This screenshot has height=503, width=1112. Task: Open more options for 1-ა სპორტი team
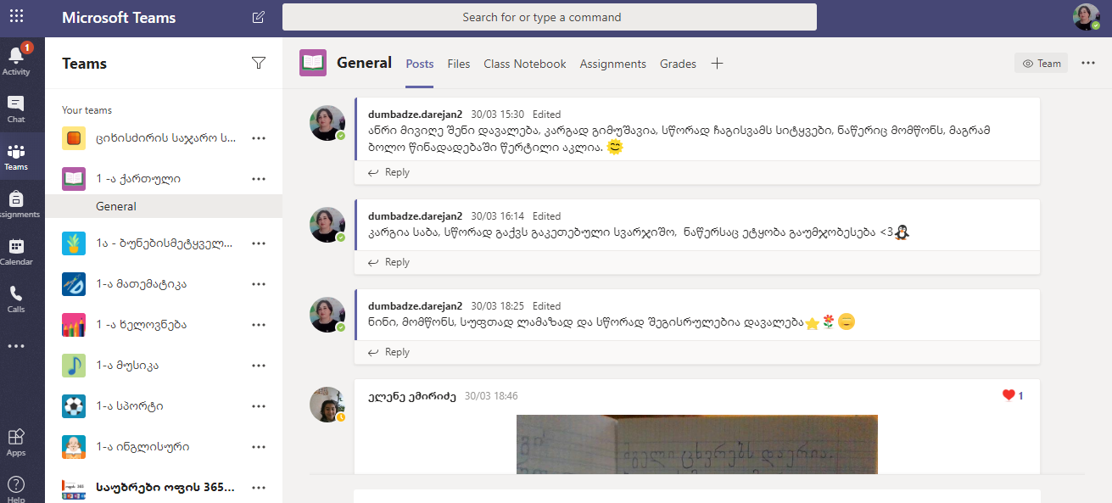[260, 406]
